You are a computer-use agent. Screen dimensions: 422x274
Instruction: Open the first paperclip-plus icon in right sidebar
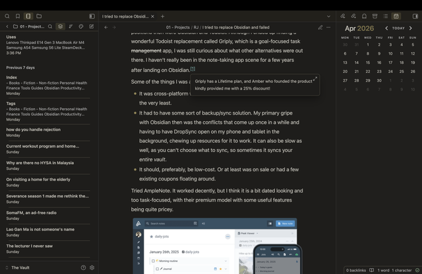click(x=343, y=16)
